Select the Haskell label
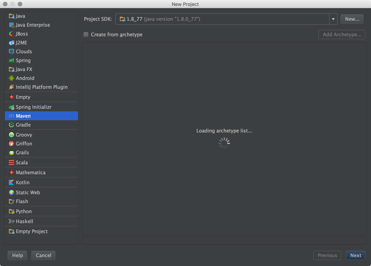This screenshot has width=371, height=266. (x=25, y=221)
